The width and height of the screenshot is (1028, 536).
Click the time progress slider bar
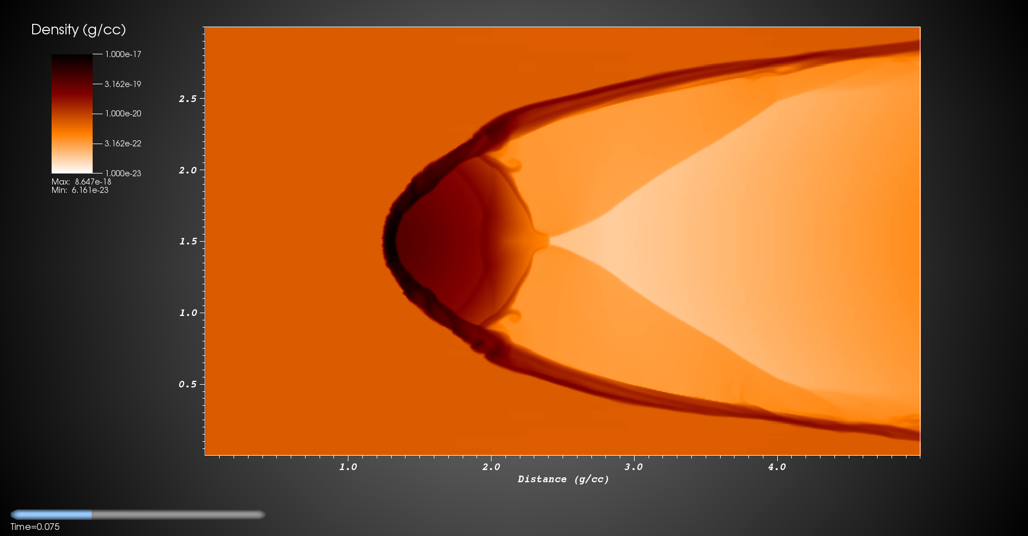pos(138,514)
